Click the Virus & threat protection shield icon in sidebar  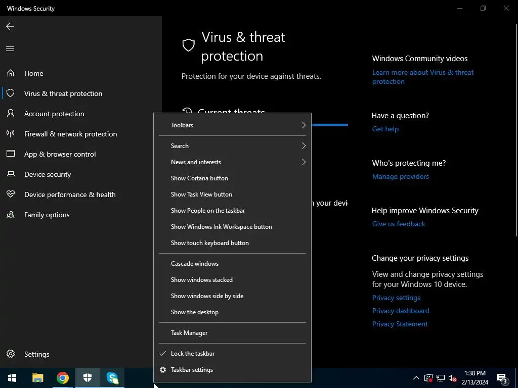(11, 93)
